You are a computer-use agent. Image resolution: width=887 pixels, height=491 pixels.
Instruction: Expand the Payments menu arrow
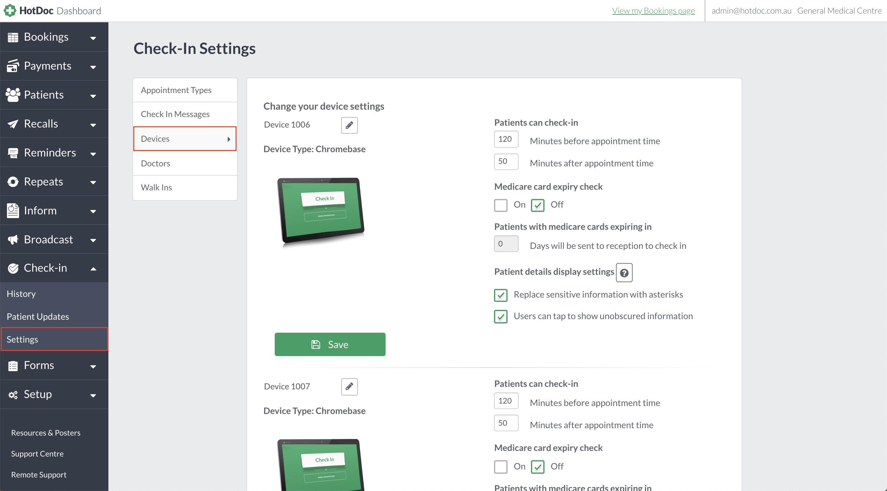pos(93,67)
